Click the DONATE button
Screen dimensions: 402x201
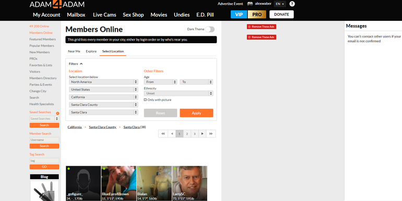click(x=281, y=15)
